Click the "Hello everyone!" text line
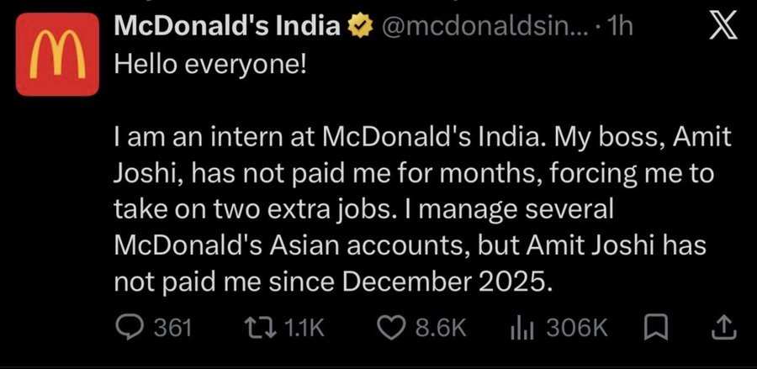 [x=210, y=64]
